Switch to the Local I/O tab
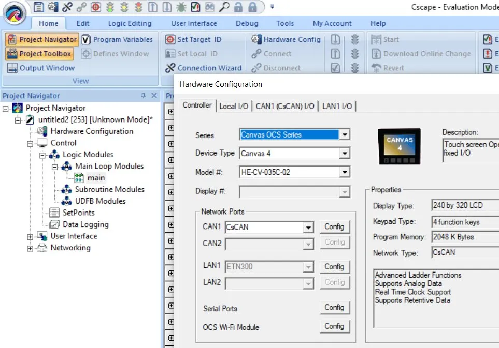 pyautogui.click(x=234, y=106)
